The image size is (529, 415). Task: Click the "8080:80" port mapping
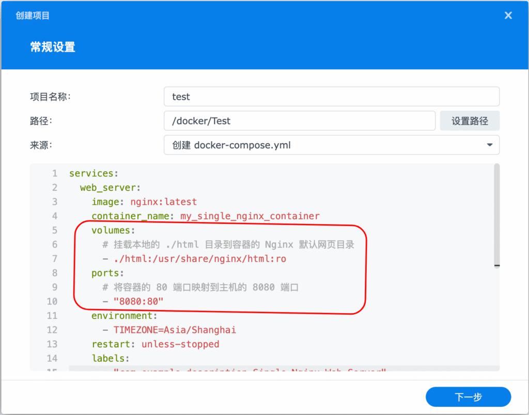138,301
